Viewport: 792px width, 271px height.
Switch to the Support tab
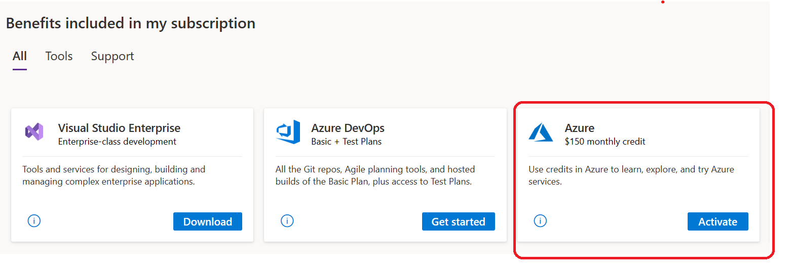pos(112,56)
